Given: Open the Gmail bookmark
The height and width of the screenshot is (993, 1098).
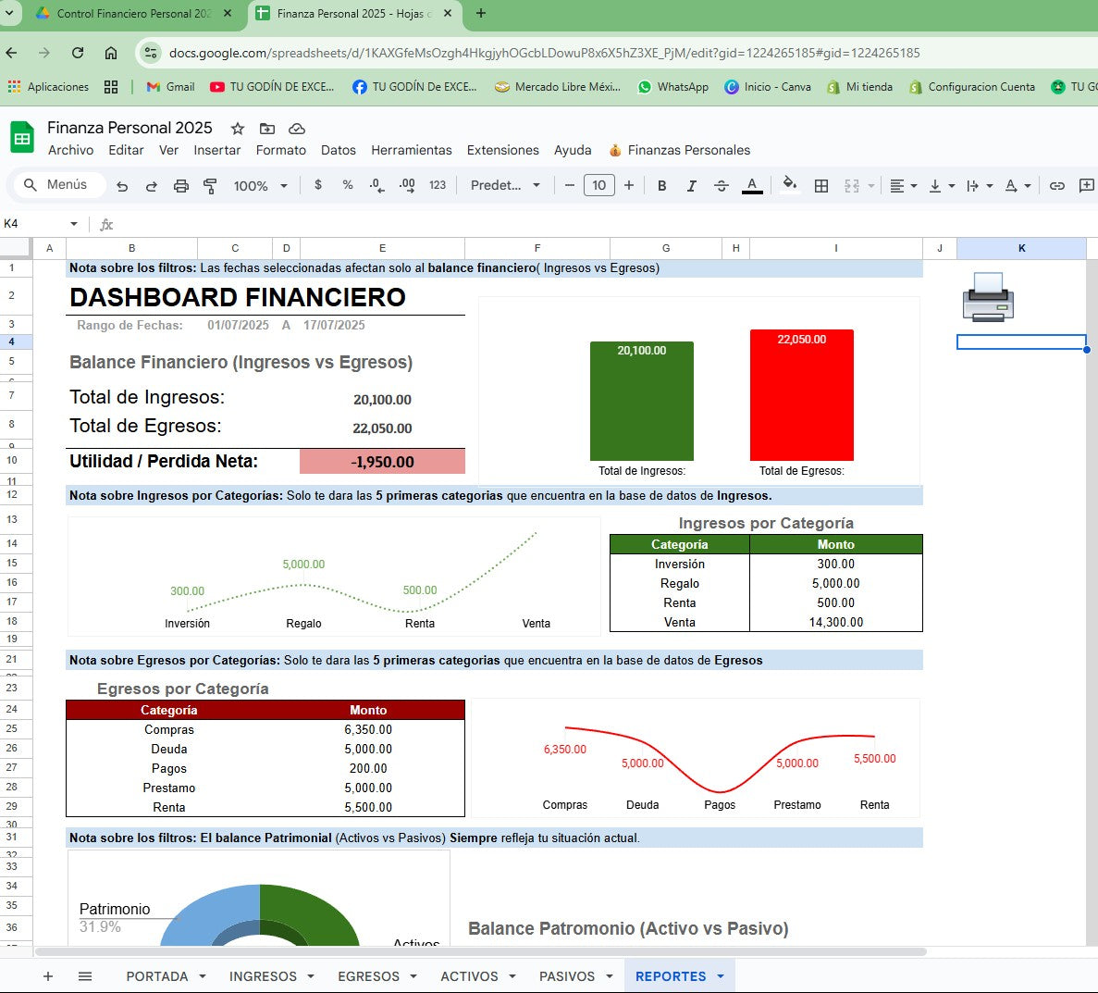Looking at the screenshot, I should pos(171,87).
